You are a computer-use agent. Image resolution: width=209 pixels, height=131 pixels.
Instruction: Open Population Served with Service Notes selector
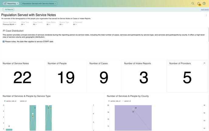click(39, 4)
